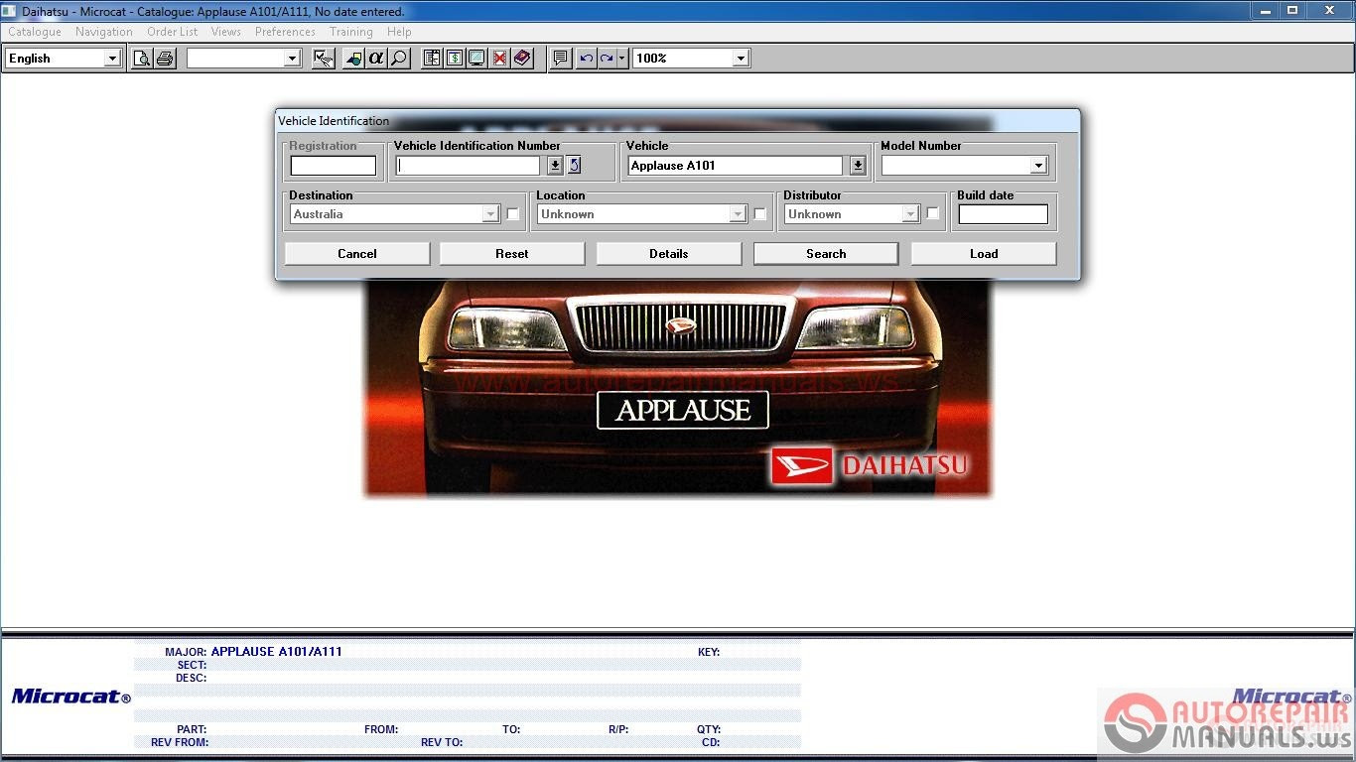Click the Build date input field

[x=1003, y=214]
